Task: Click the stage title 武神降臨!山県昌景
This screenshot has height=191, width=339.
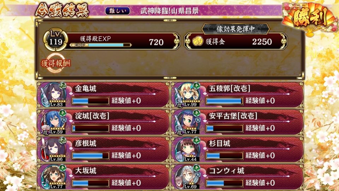Action: (x=169, y=11)
